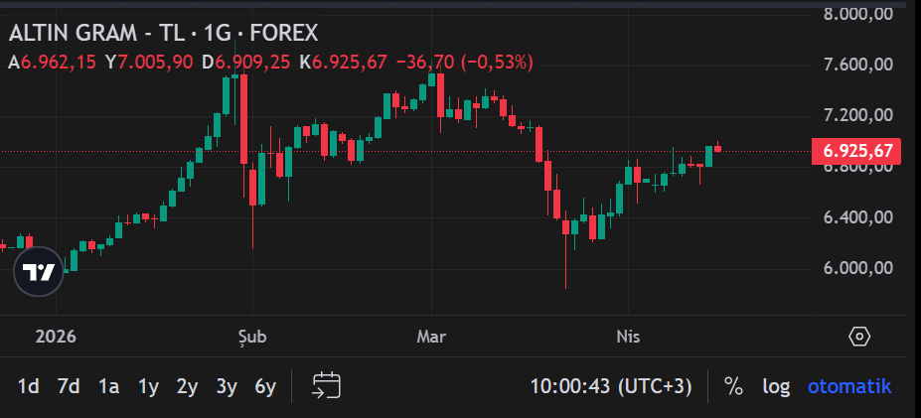The height and width of the screenshot is (418, 921).
Task: Pick the 3y time range
Action: click(227, 386)
